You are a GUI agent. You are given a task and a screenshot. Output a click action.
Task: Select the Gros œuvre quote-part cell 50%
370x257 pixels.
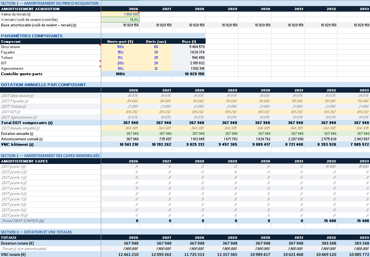pyautogui.click(x=120, y=47)
